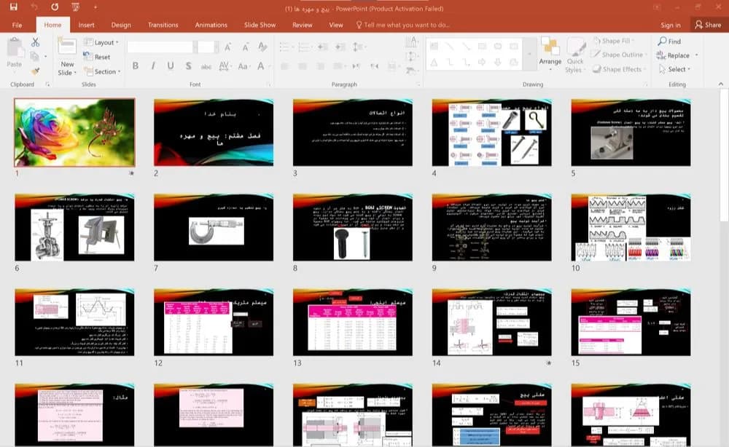Switch to the Slide Show tab
Image resolution: width=729 pixels, height=447 pixels.
pyautogui.click(x=260, y=25)
